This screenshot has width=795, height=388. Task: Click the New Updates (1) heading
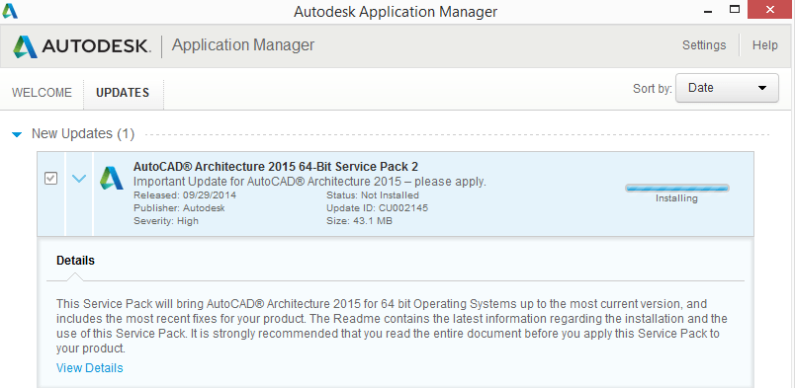pyautogui.click(x=83, y=133)
